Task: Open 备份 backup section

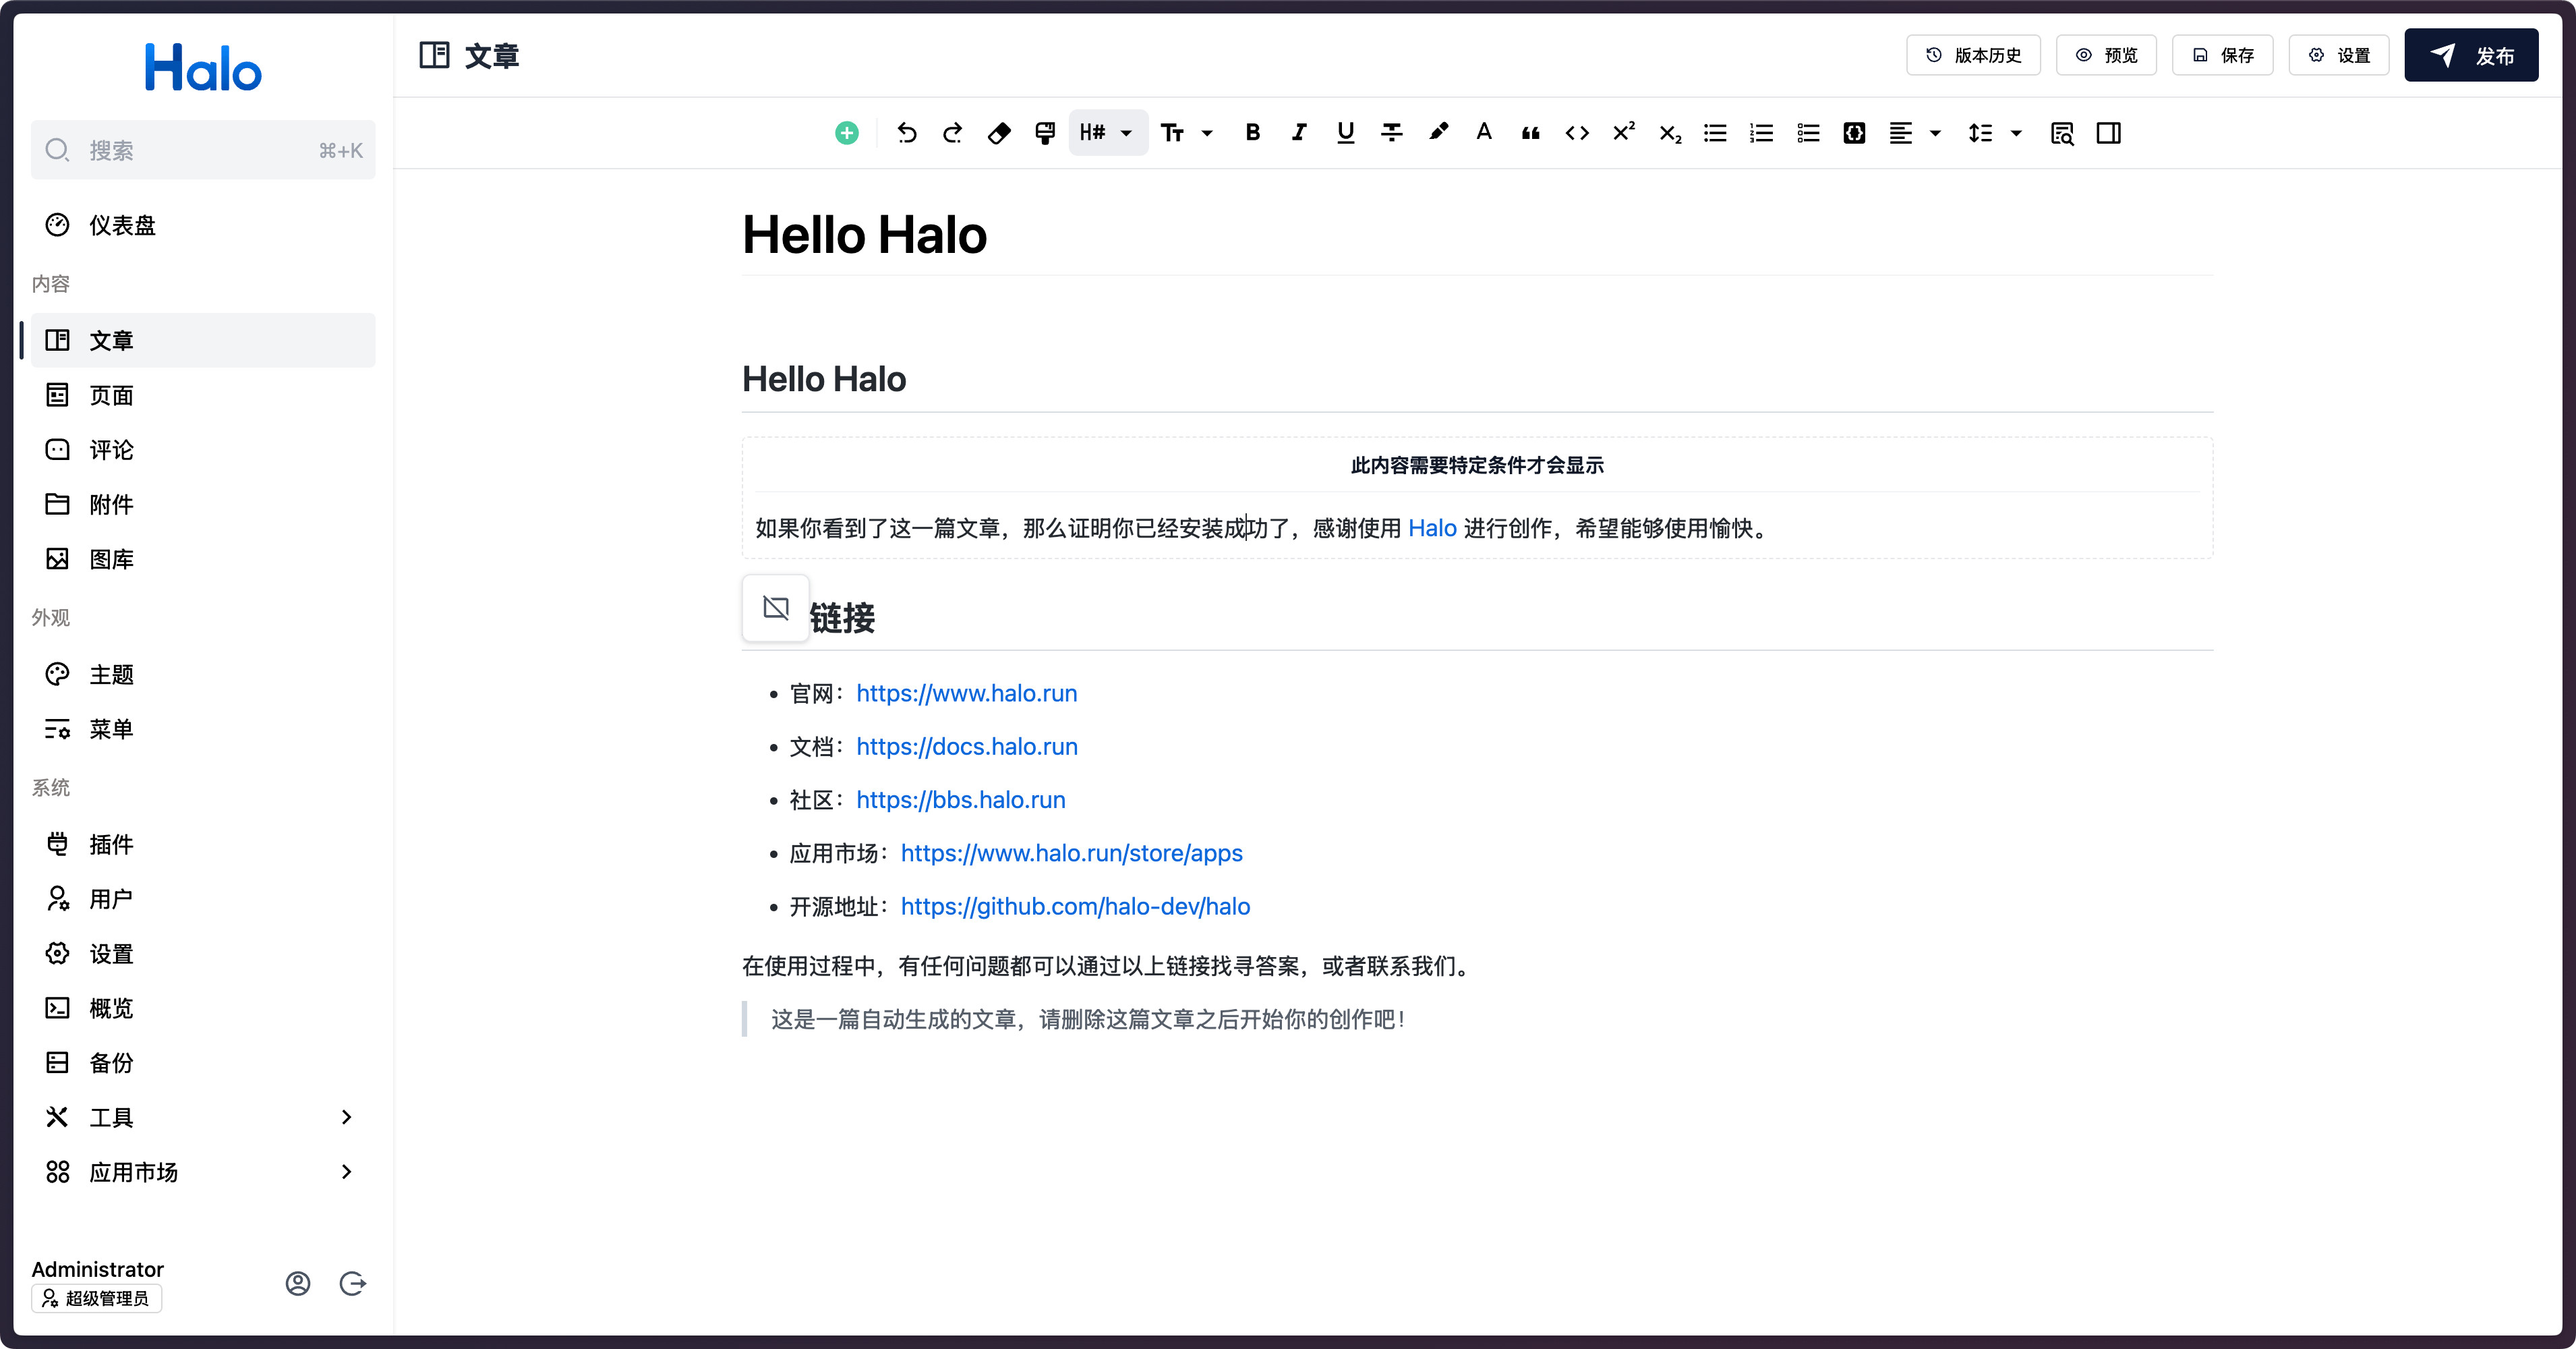Action: click(x=203, y=1063)
